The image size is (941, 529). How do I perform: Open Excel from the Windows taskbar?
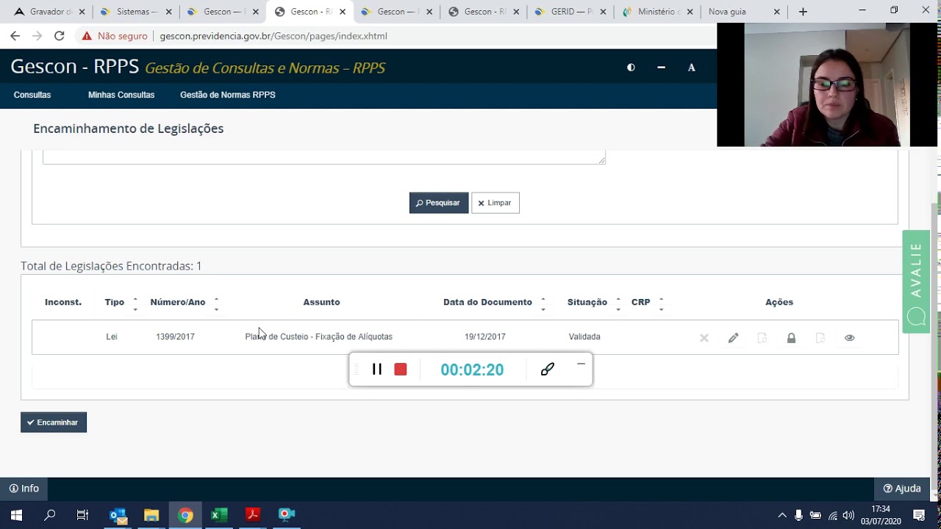[x=219, y=515]
